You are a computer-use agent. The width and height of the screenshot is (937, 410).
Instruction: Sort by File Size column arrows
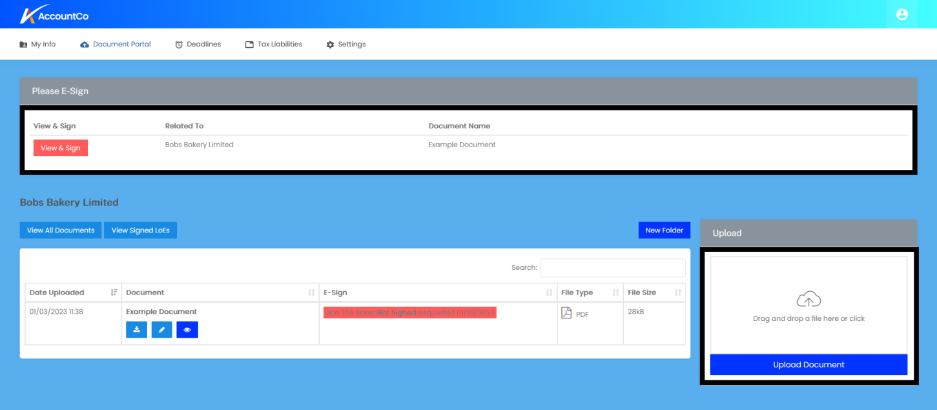point(678,292)
